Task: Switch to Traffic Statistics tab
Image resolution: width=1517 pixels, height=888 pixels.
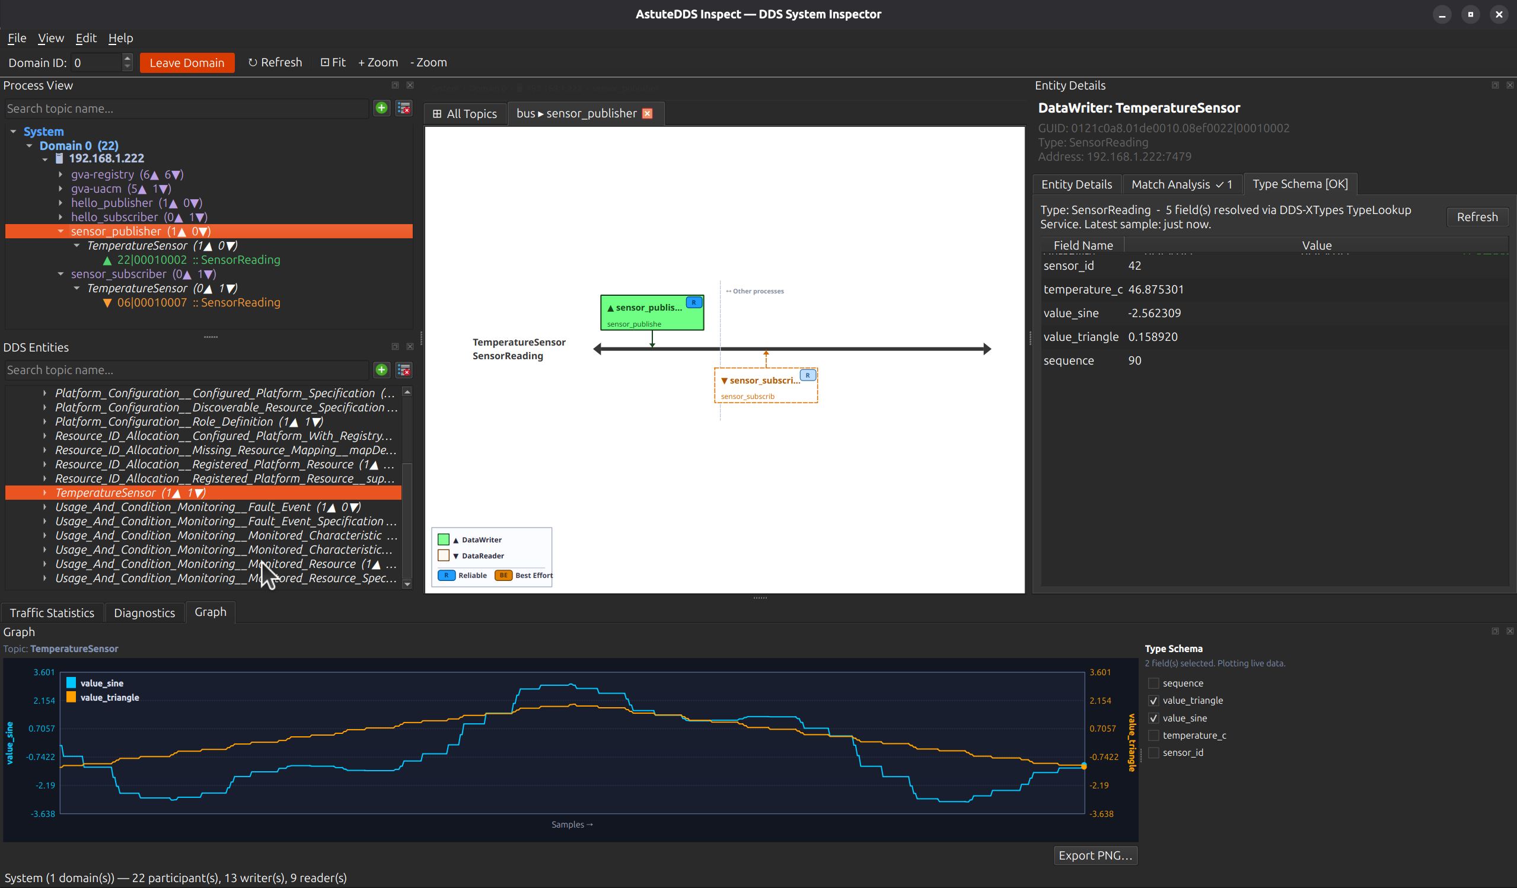Action: point(52,613)
